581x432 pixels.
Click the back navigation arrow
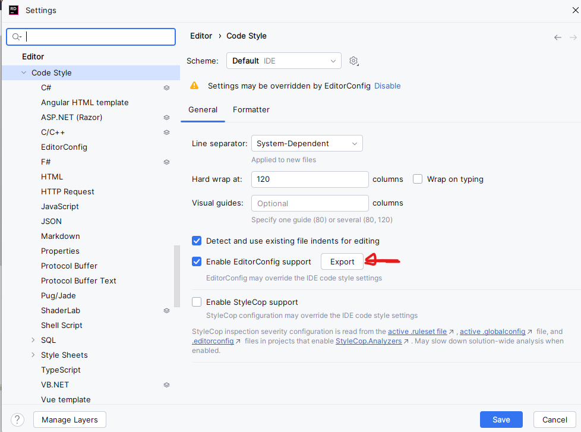pyautogui.click(x=557, y=37)
